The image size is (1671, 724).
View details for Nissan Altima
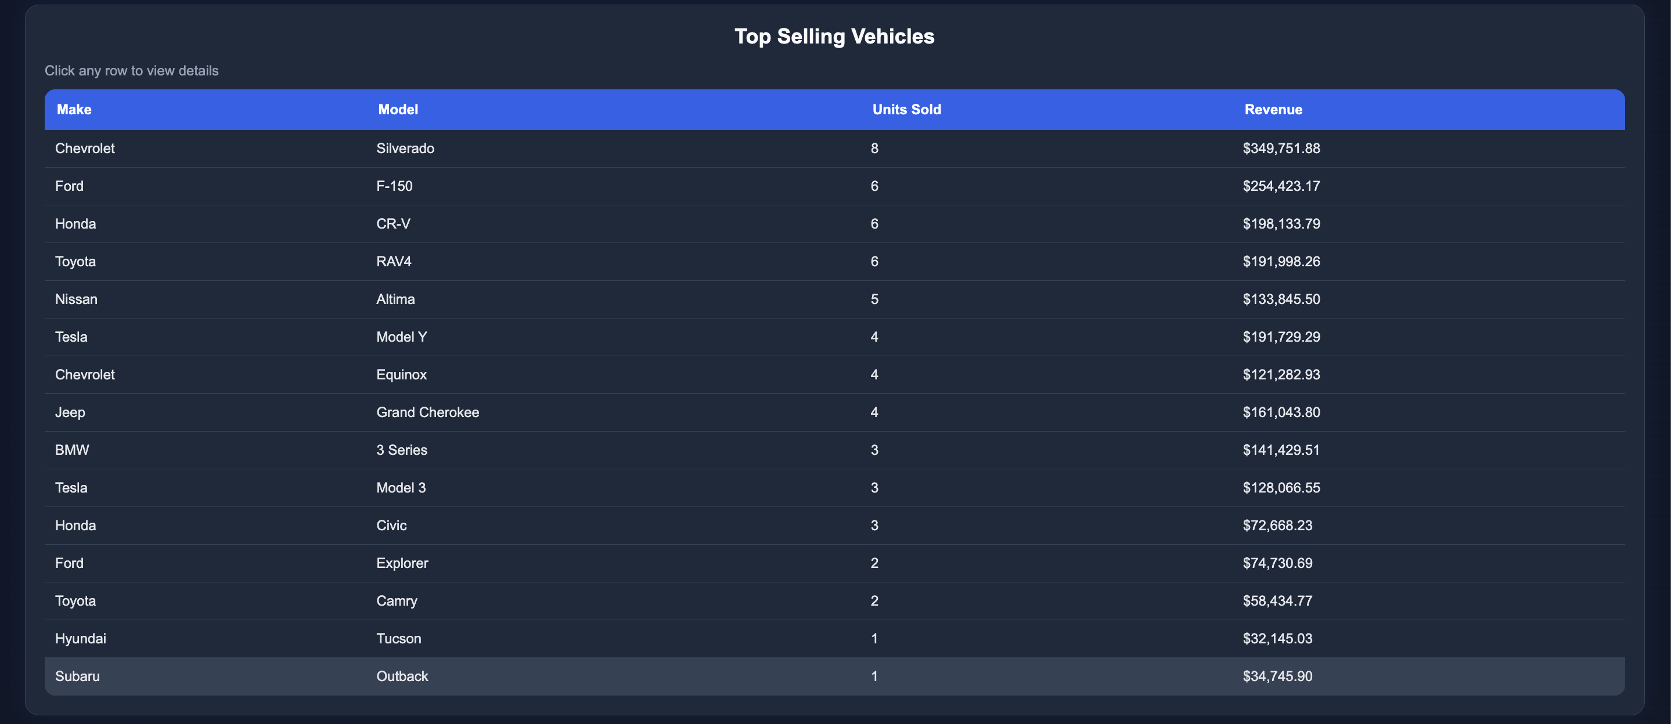tap(834, 299)
